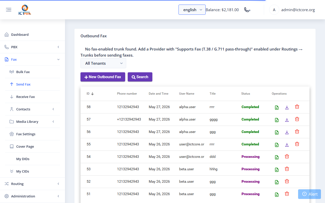
Task: Click the admin avatar circle
Action: pyautogui.click(x=274, y=10)
